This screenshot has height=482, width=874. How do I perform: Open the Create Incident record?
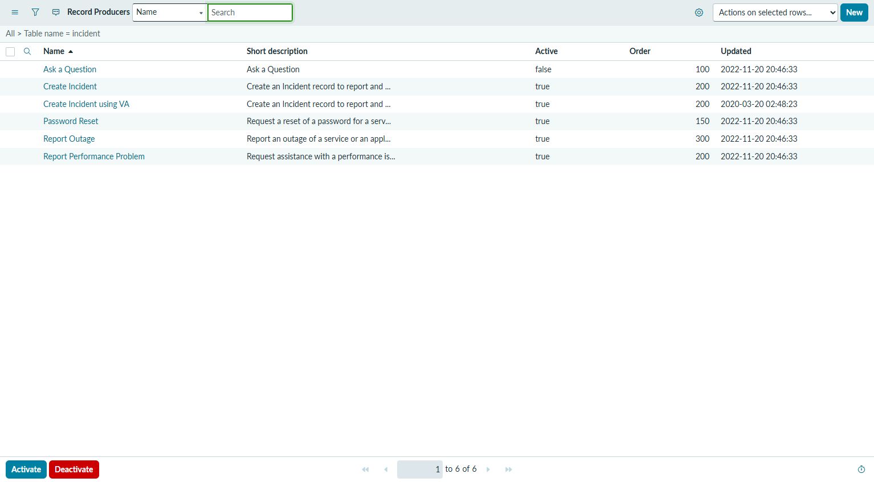(x=70, y=86)
